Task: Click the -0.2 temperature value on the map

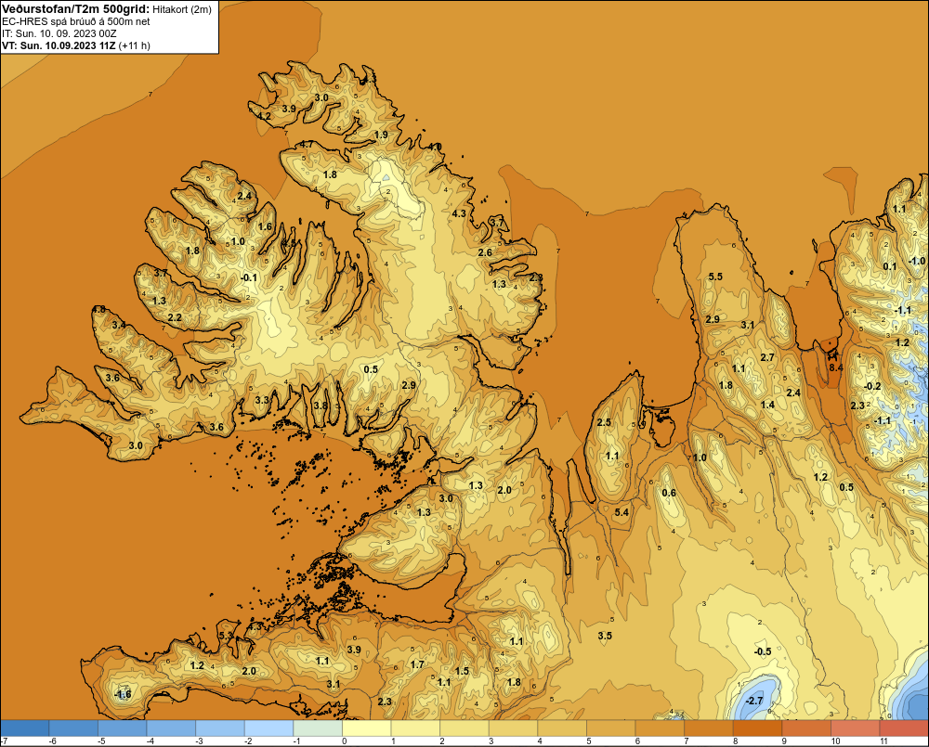Action: point(872,387)
